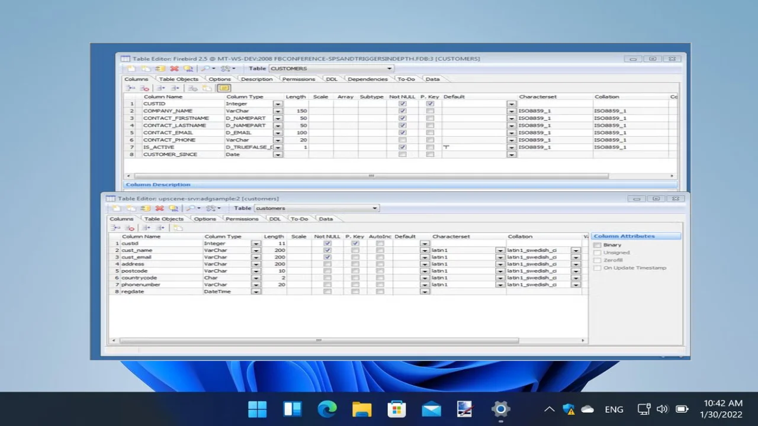Open Microsoft Edge from the taskbar
This screenshot has height=426, width=758.
[x=327, y=409]
